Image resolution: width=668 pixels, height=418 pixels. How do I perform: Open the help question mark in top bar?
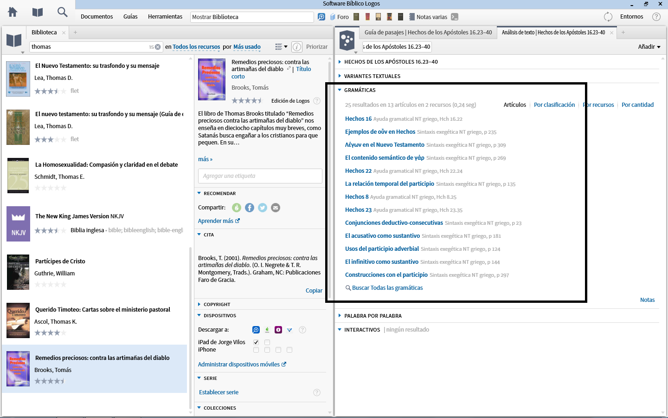[656, 17]
